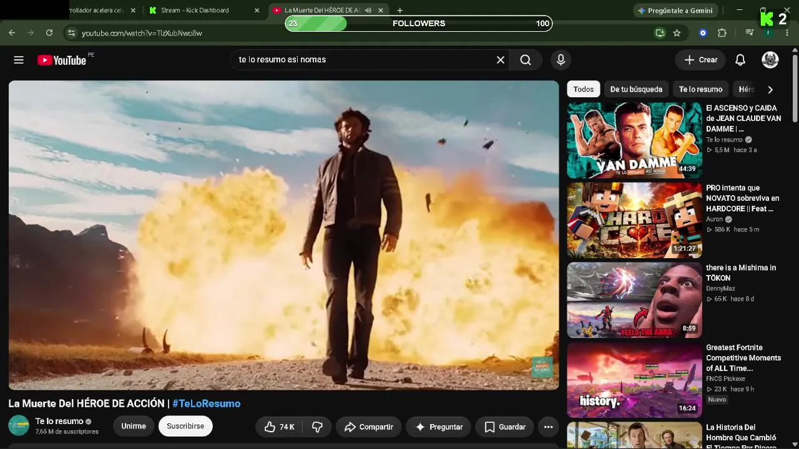Open the Te lo resumo channel avatar
The height and width of the screenshot is (449, 799).
19,425
